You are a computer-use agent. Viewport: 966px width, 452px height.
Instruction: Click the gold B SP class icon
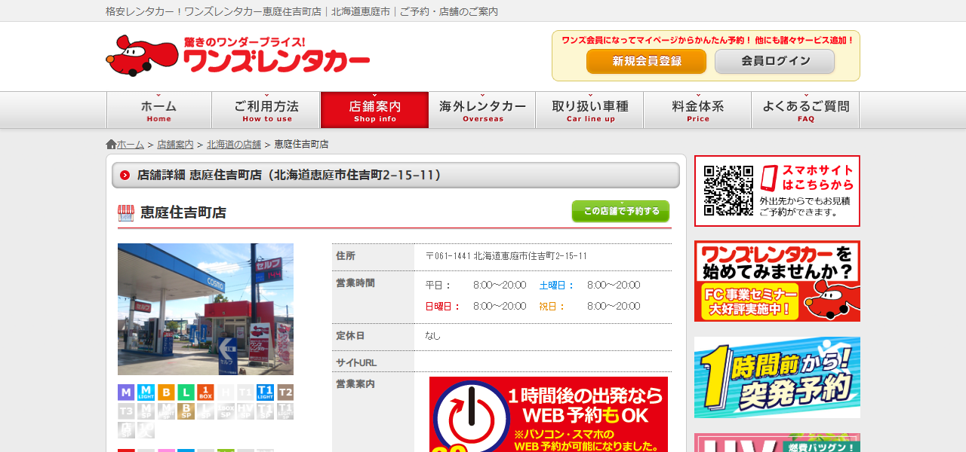(186, 411)
